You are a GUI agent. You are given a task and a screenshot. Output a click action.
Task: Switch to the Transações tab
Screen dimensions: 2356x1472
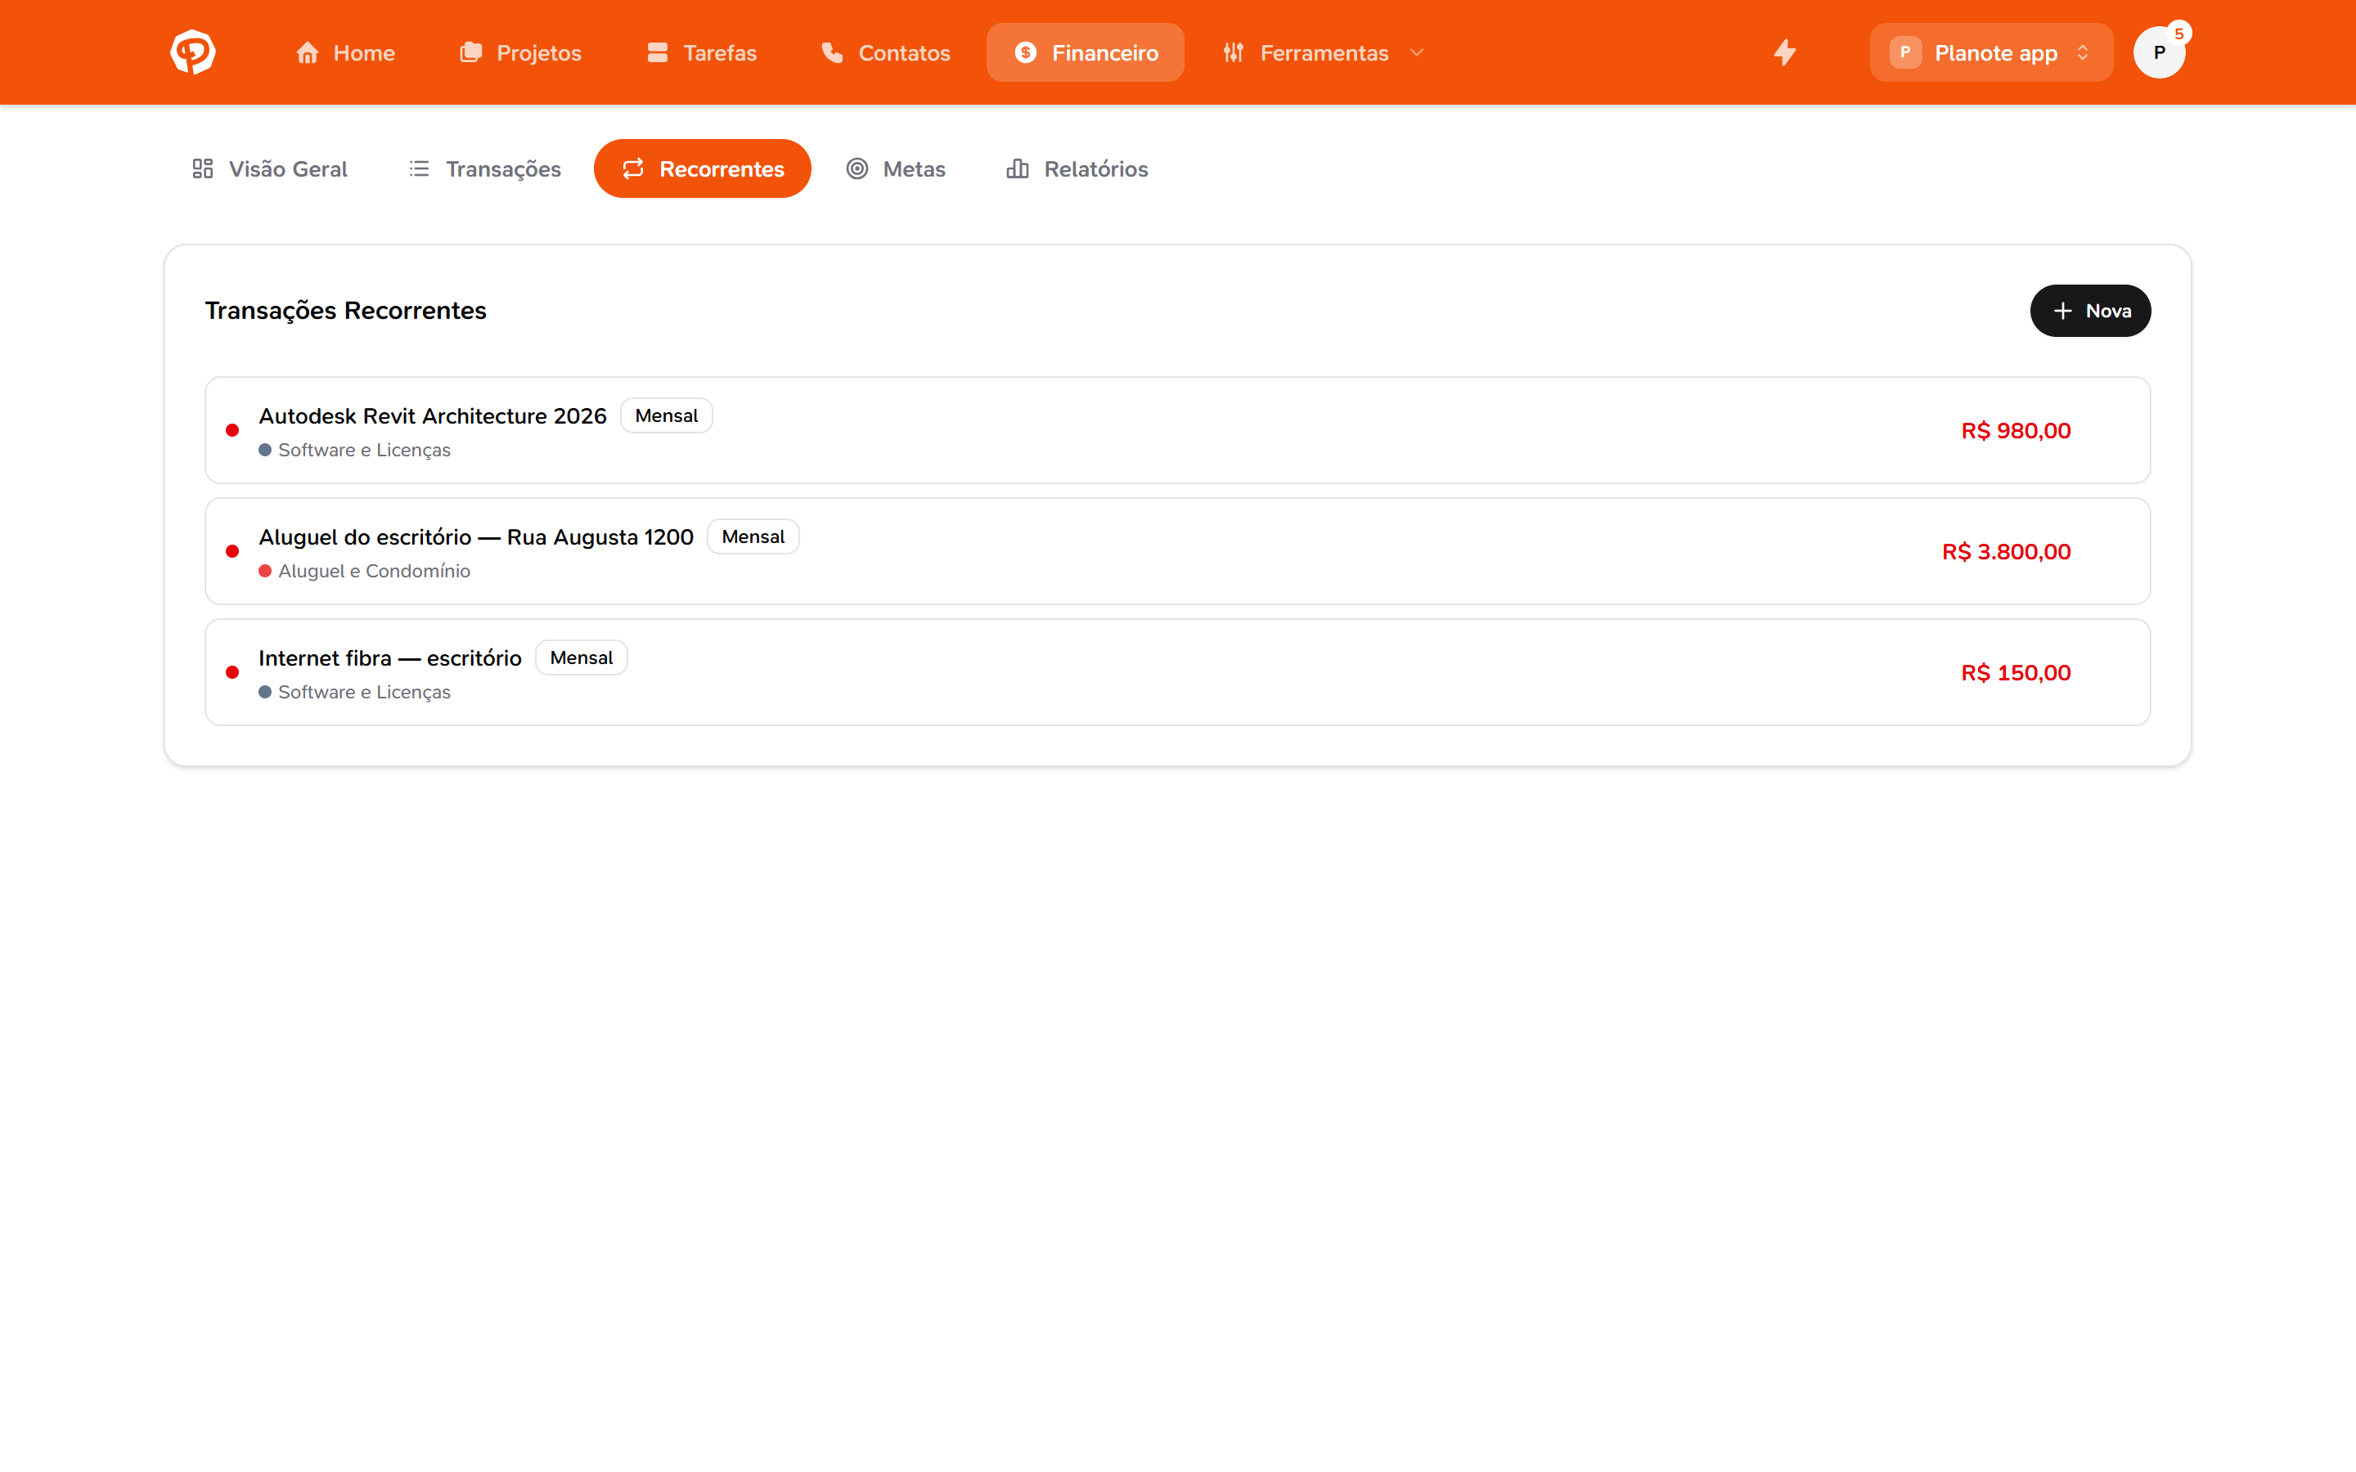click(483, 168)
